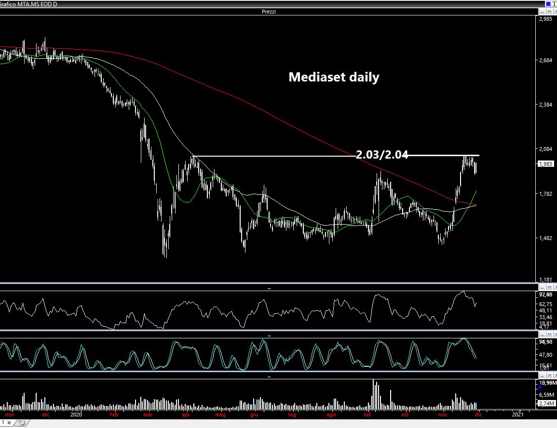Minimize the oscillator panel showing 47,80 scale
557x428 pixels.
pyautogui.click(x=543, y=334)
